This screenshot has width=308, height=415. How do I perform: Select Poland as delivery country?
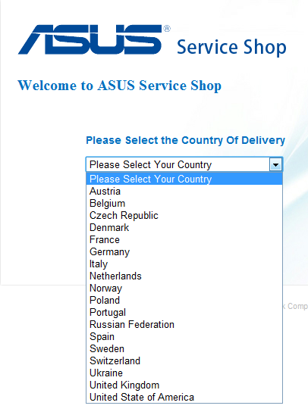[x=184, y=301]
